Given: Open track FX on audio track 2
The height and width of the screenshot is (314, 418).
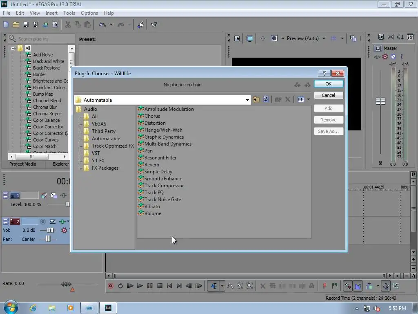Looking at the screenshot, I should point(62,221).
